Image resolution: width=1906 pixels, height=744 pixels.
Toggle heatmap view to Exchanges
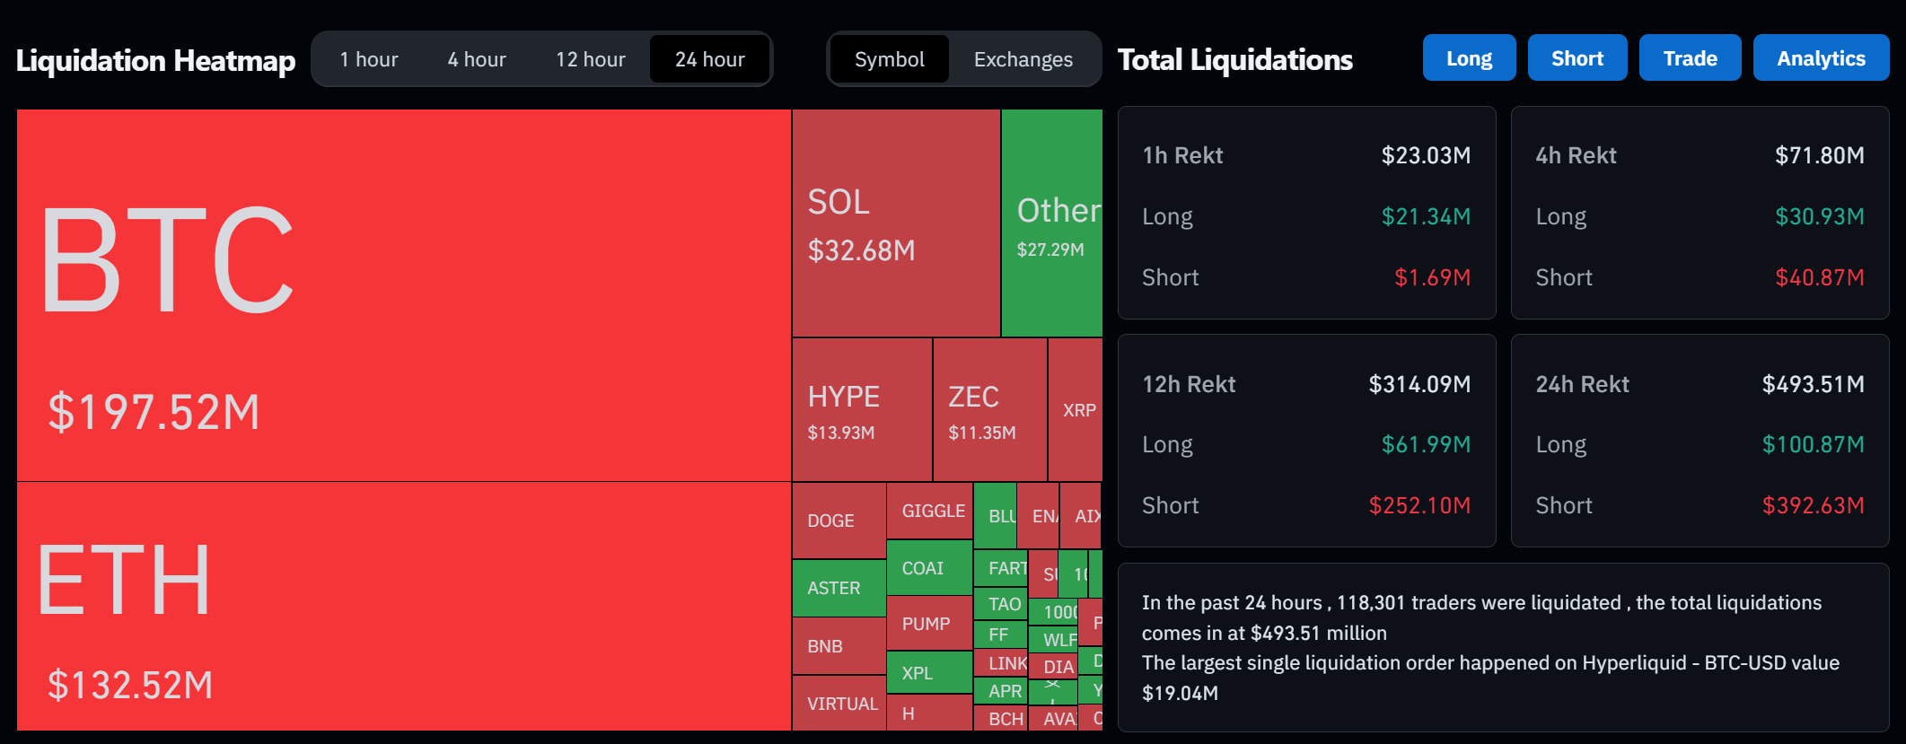(x=1023, y=59)
